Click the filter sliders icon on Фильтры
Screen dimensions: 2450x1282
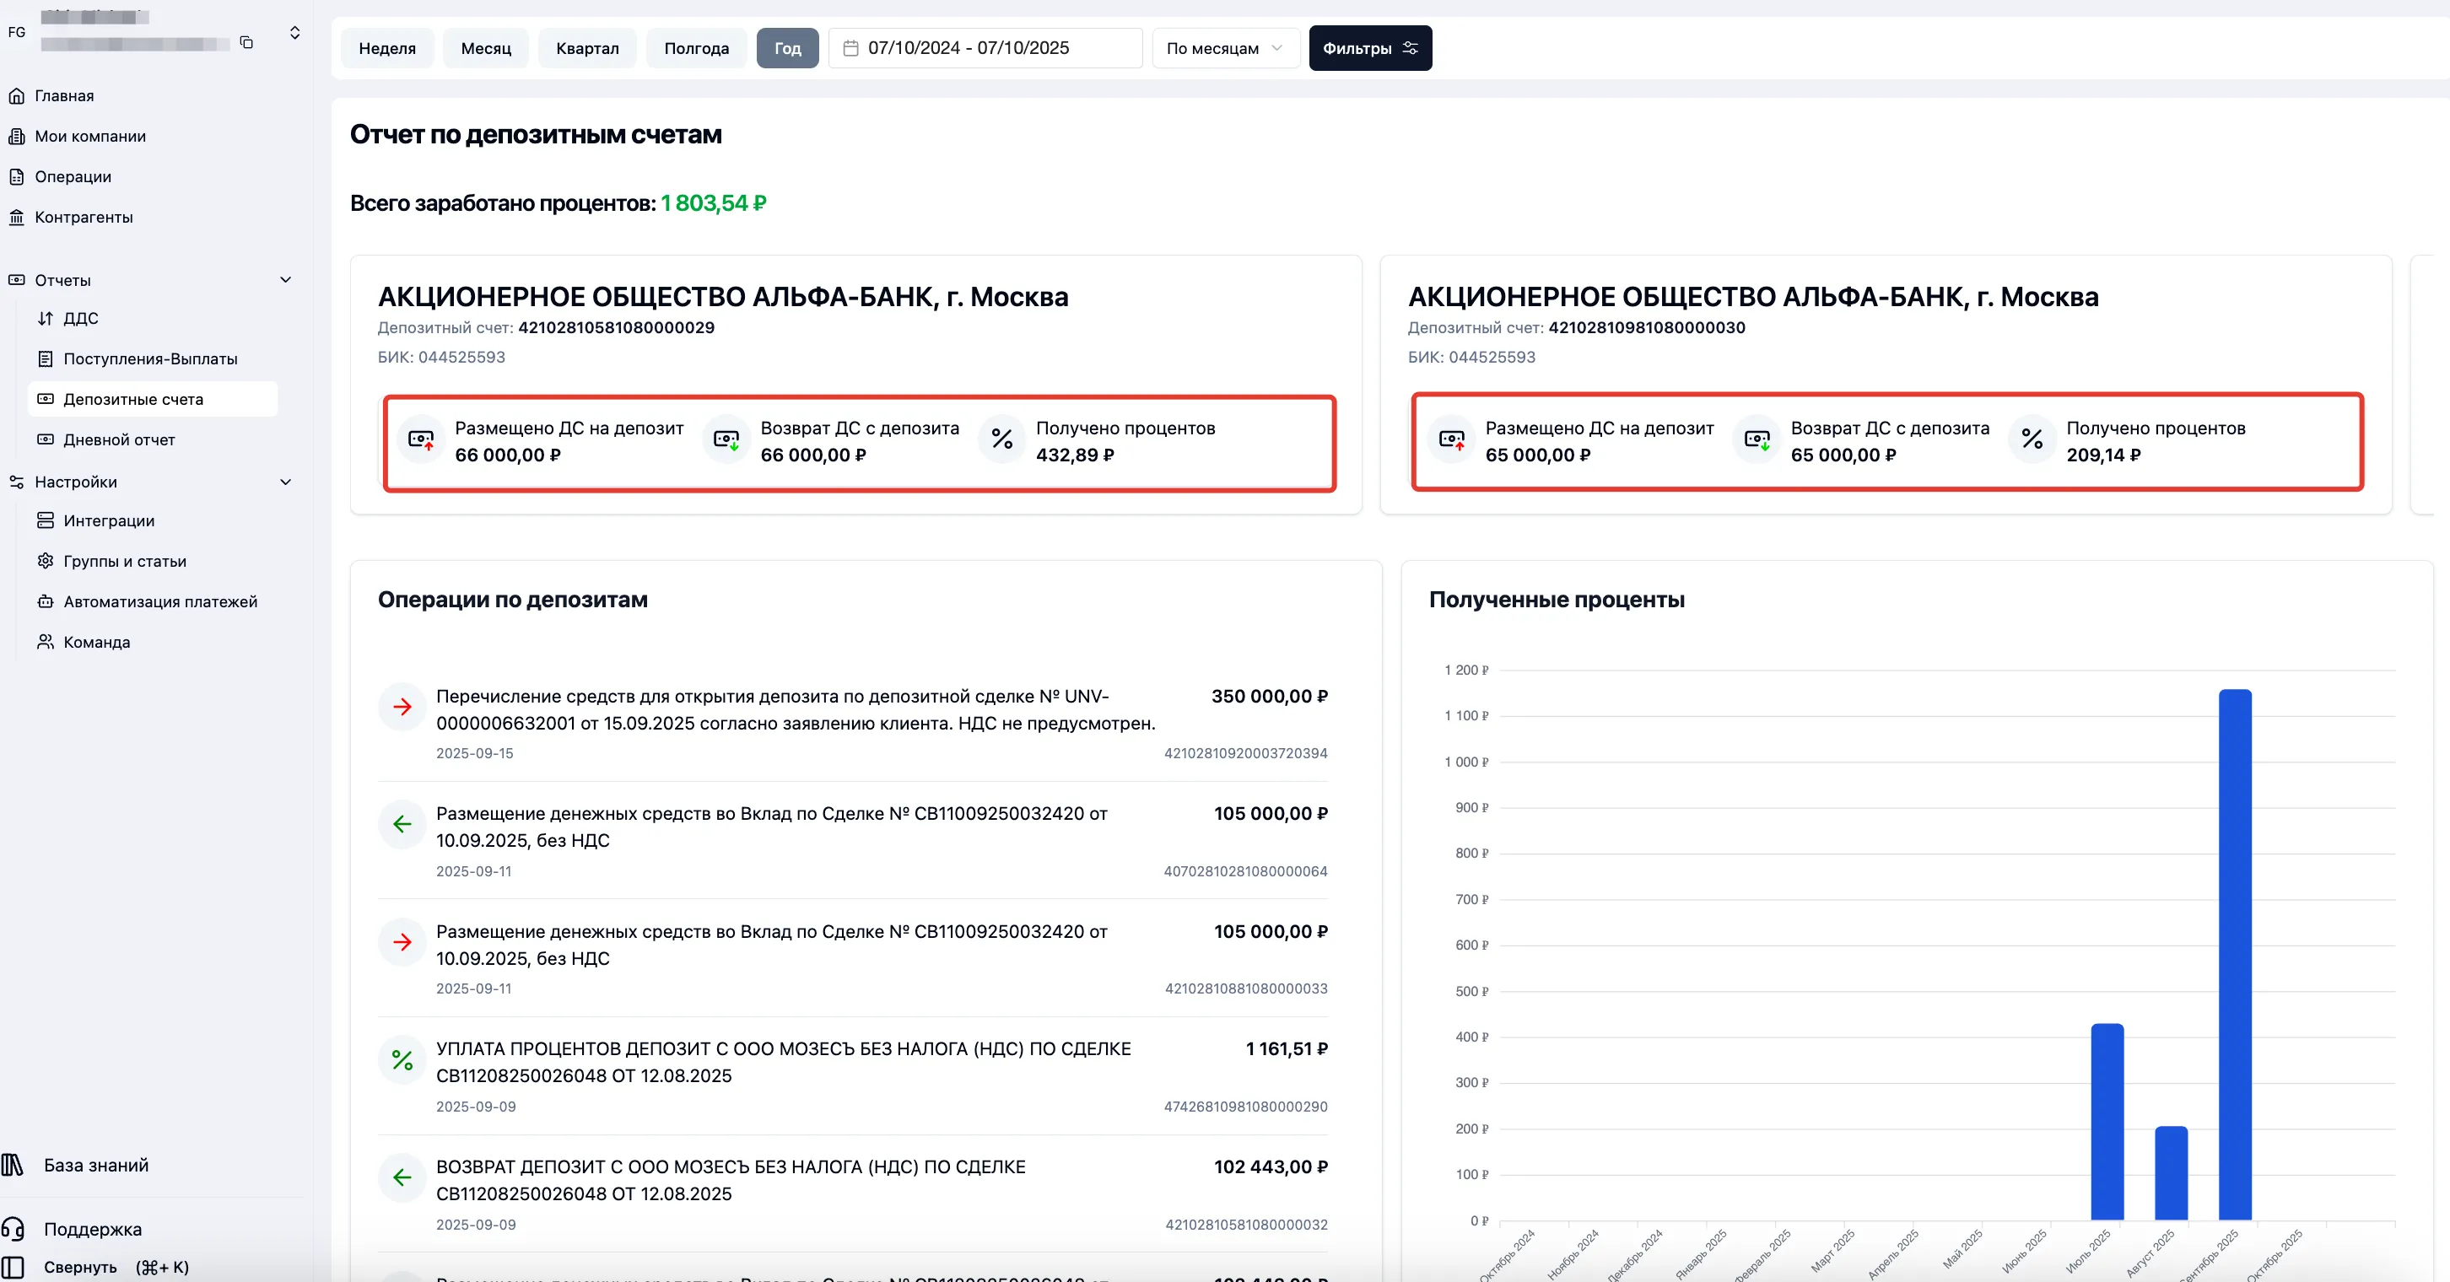point(1410,47)
